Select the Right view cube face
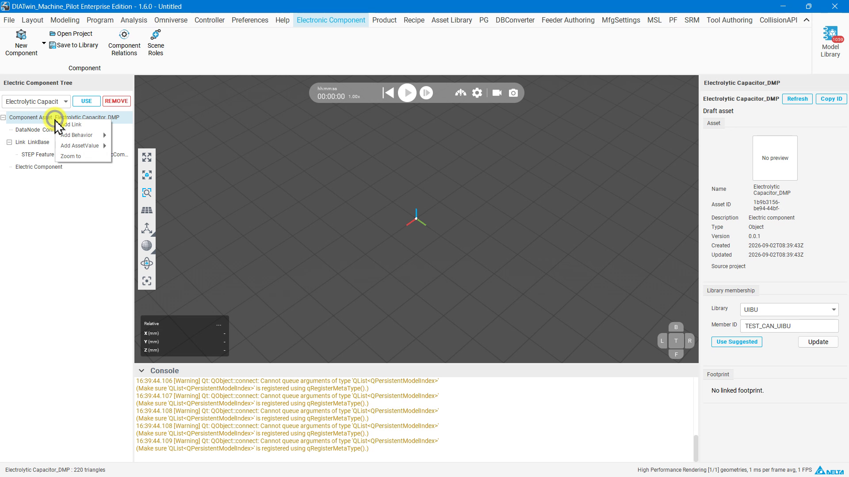Viewport: 849px width, 477px height. [689, 341]
